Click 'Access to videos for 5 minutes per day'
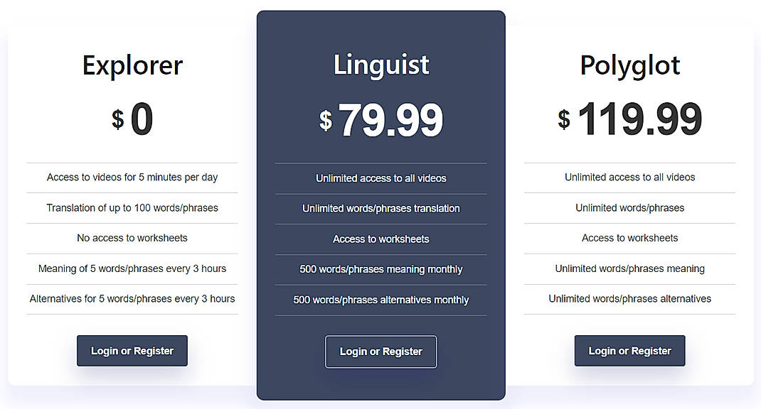This screenshot has height=409, width=761. click(132, 177)
